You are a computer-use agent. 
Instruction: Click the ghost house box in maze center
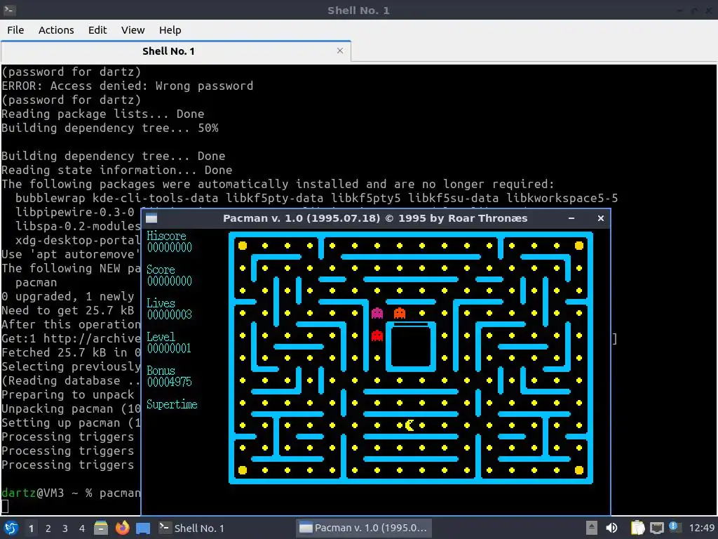pyautogui.click(x=411, y=347)
